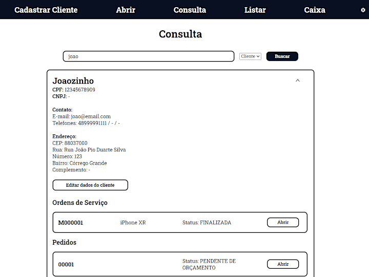Open the Listar menu item

click(x=255, y=10)
